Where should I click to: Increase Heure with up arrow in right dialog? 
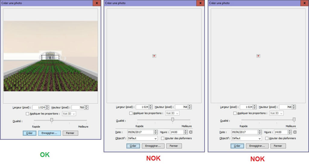(x=289, y=131)
